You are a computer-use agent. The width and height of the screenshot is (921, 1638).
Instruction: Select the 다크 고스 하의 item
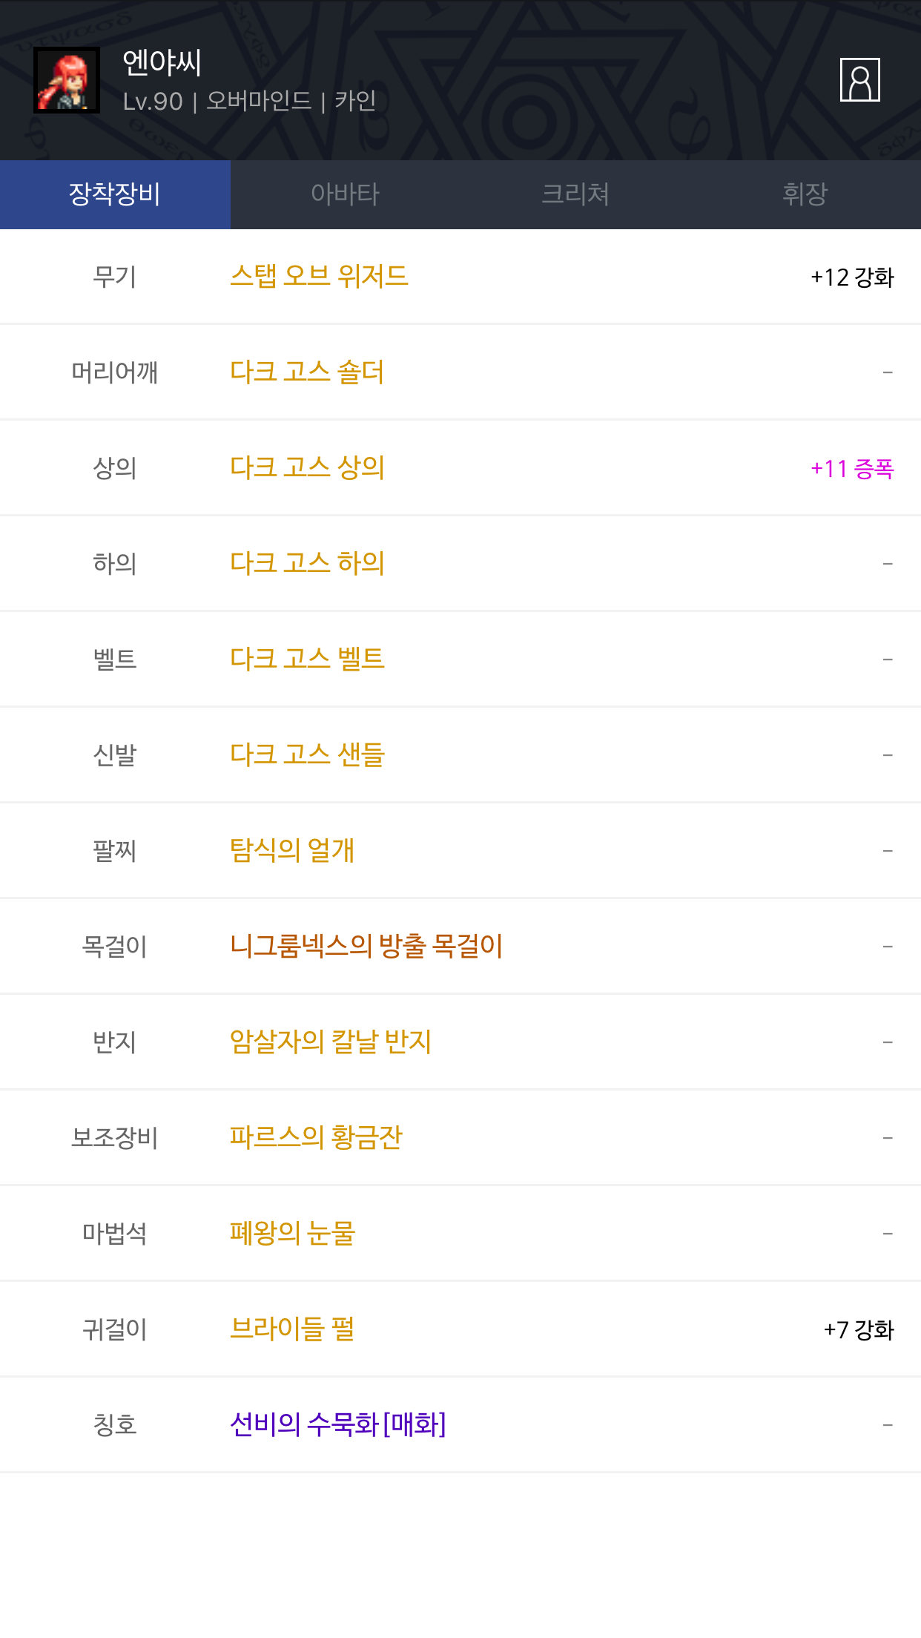(307, 563)
